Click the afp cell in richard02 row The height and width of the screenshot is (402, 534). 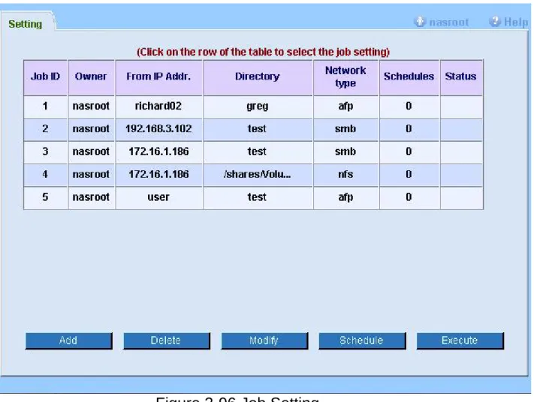[x=345, y=106]
